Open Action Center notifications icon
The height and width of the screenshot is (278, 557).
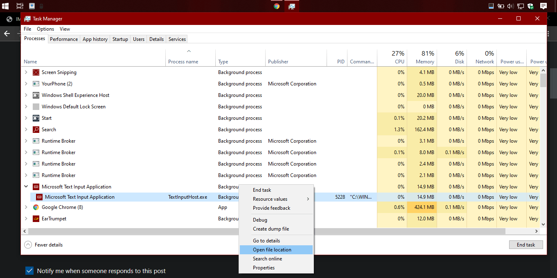click(x=543, y=6)
